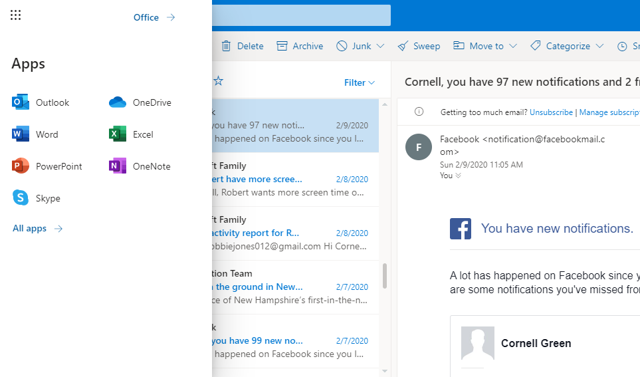Screen dimensions: 640x377
Task: Open the Office link
Action: 154,17
